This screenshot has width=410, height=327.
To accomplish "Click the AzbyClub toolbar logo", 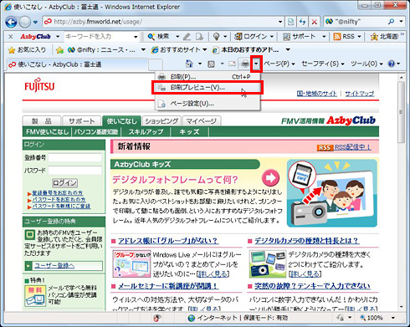I will pyautogui.click(x=35, y=37).
